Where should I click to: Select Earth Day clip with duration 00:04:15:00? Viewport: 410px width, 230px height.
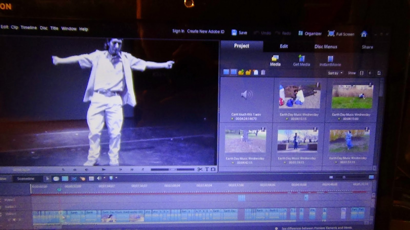352,102
